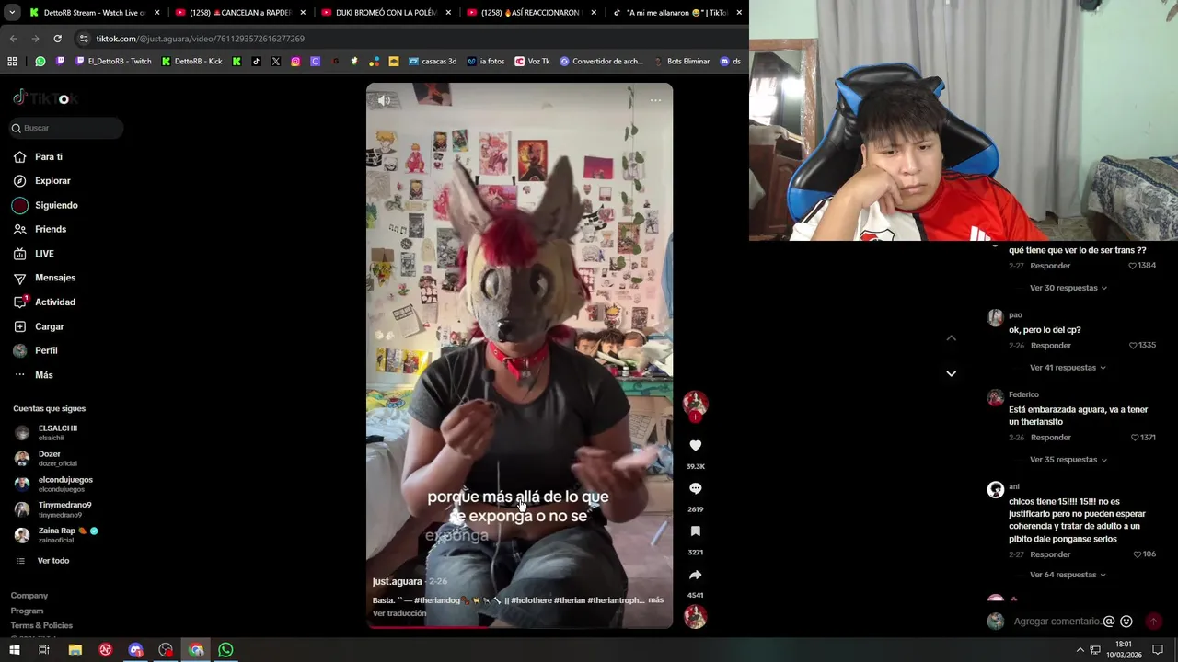Reload the page in Chrome
The height and width of the screenshot is (662, 1178).
point(57,39)
